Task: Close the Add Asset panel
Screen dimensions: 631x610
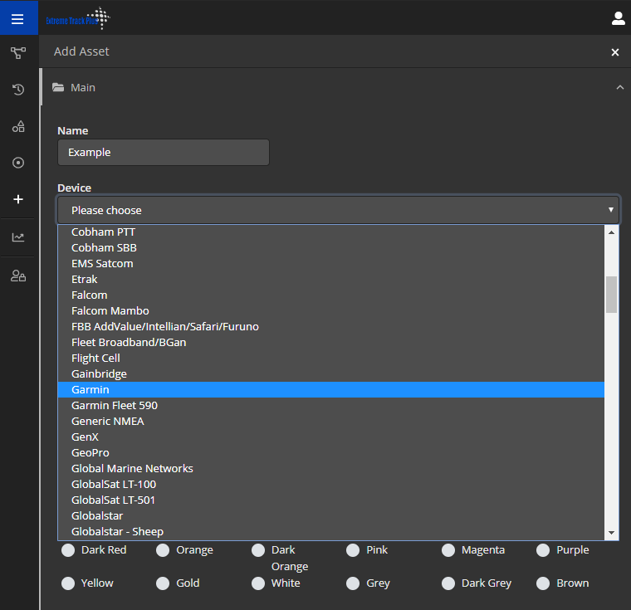Action: (x=615, y=52)
